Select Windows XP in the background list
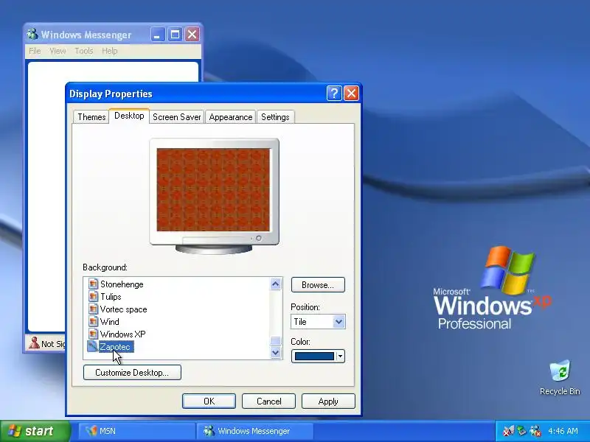 (122, 334)
